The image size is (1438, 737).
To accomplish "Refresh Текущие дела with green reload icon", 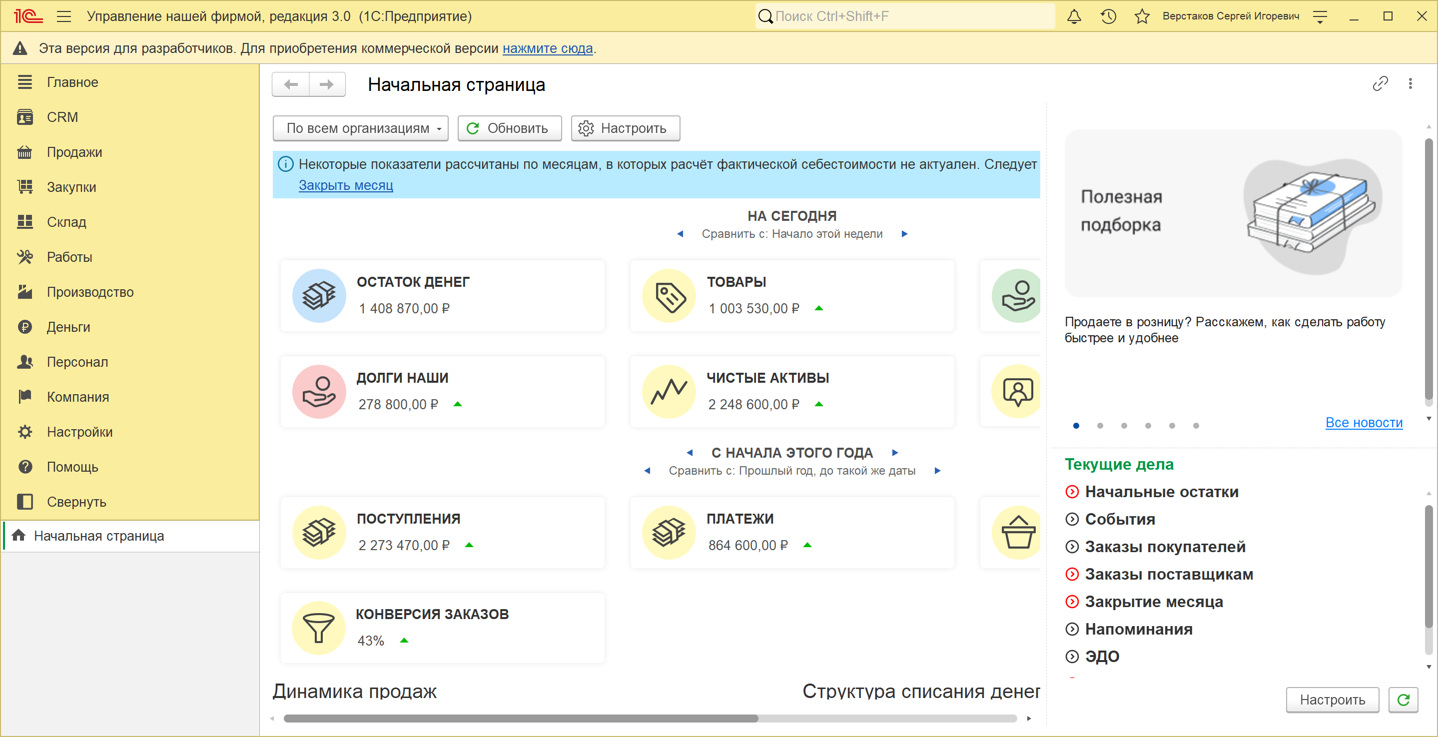I will [x=1404, y=700].
